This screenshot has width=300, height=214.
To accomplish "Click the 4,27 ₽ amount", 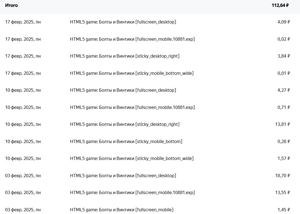I will point(283,90).
